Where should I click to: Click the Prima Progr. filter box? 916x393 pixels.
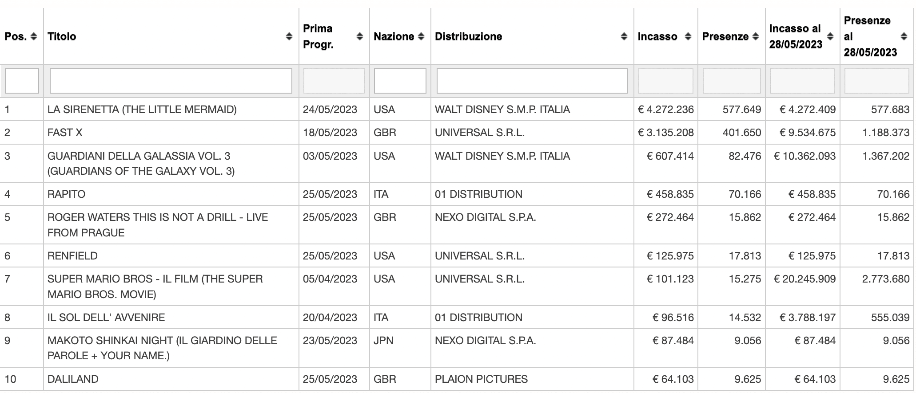[334, 81]
